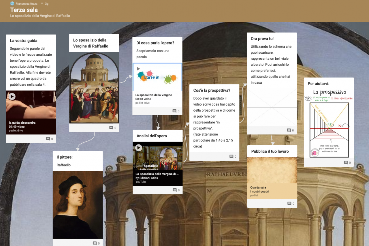Open comments on Analisi dell'opera card

pyautogui.click(x=176, y=190)
